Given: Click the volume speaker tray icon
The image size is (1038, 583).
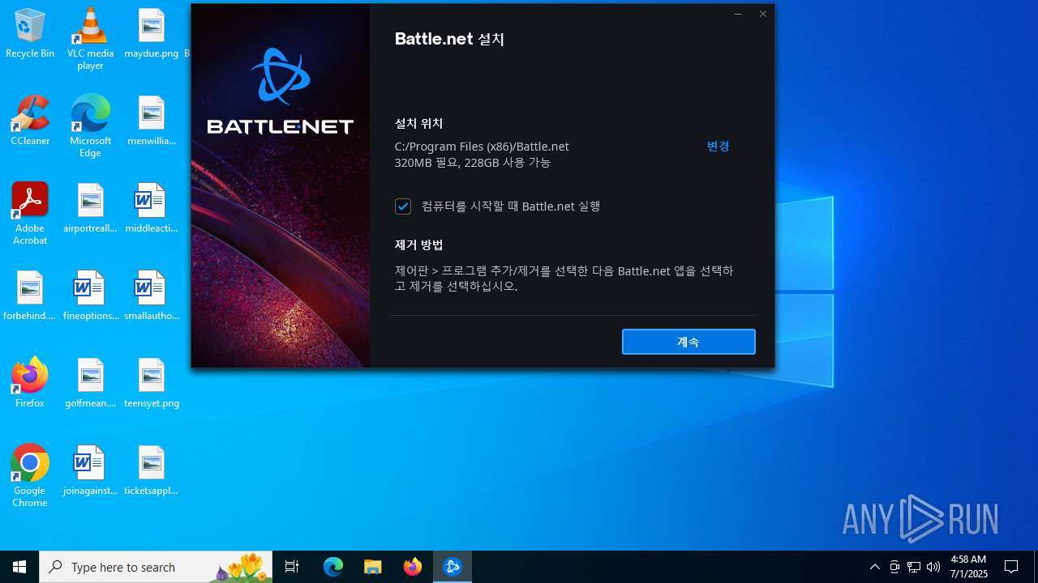Looking at the screenshot, I should tap(933, 567).
